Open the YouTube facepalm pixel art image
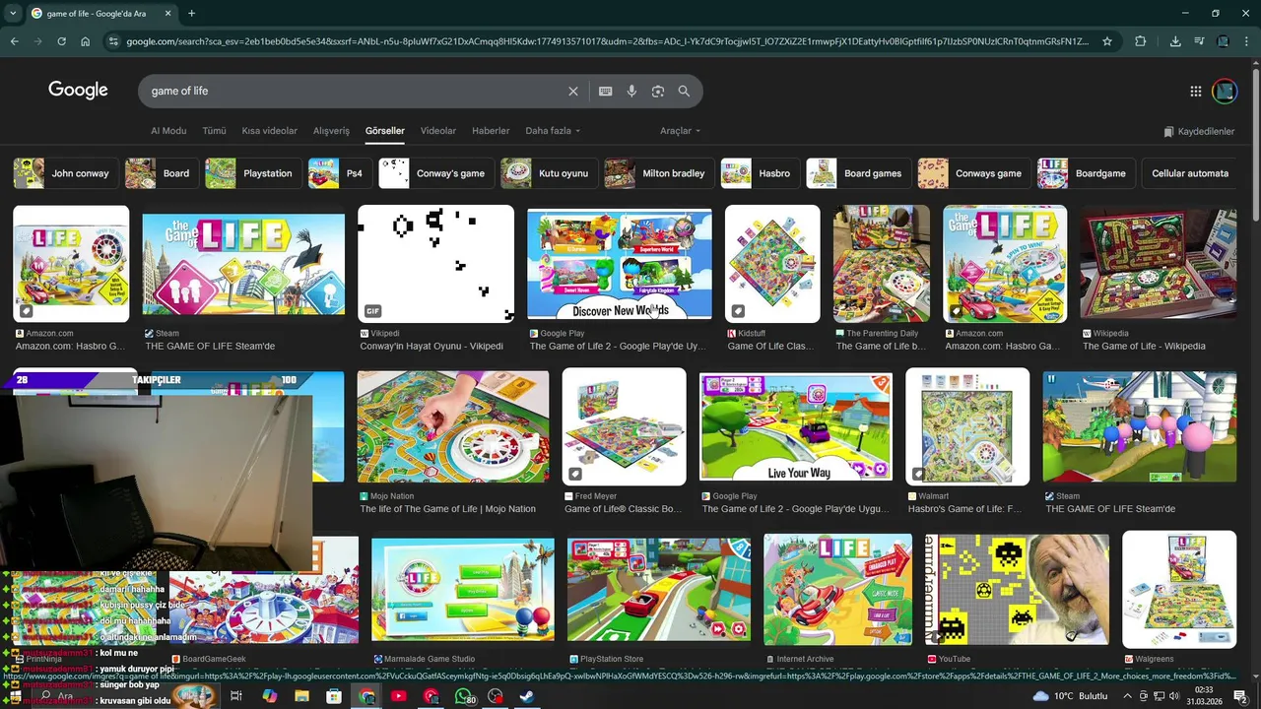This screenshot has width=1261, height=709. point(1018,589)
